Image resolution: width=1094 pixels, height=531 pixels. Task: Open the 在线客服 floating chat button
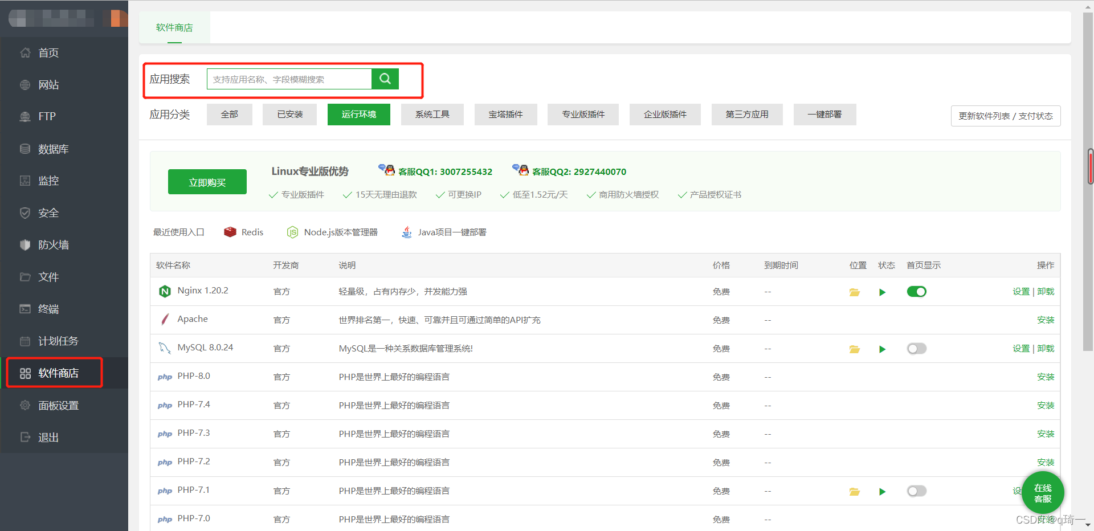coord(1043,493)
